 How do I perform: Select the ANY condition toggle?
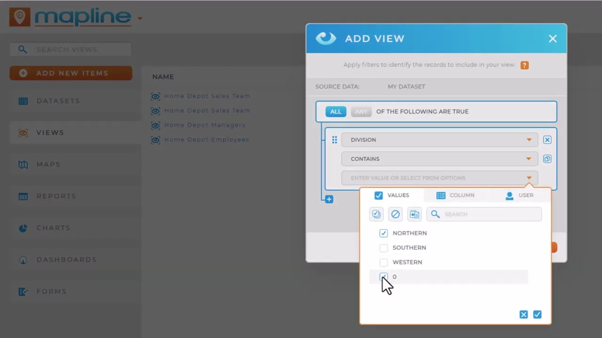pos(361,112)
